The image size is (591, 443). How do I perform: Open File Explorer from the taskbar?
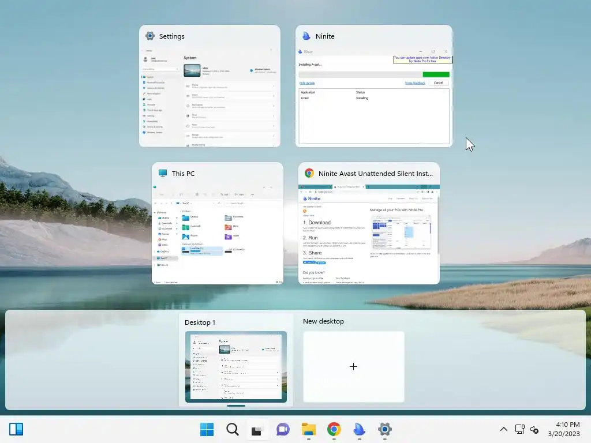(308, 429)
